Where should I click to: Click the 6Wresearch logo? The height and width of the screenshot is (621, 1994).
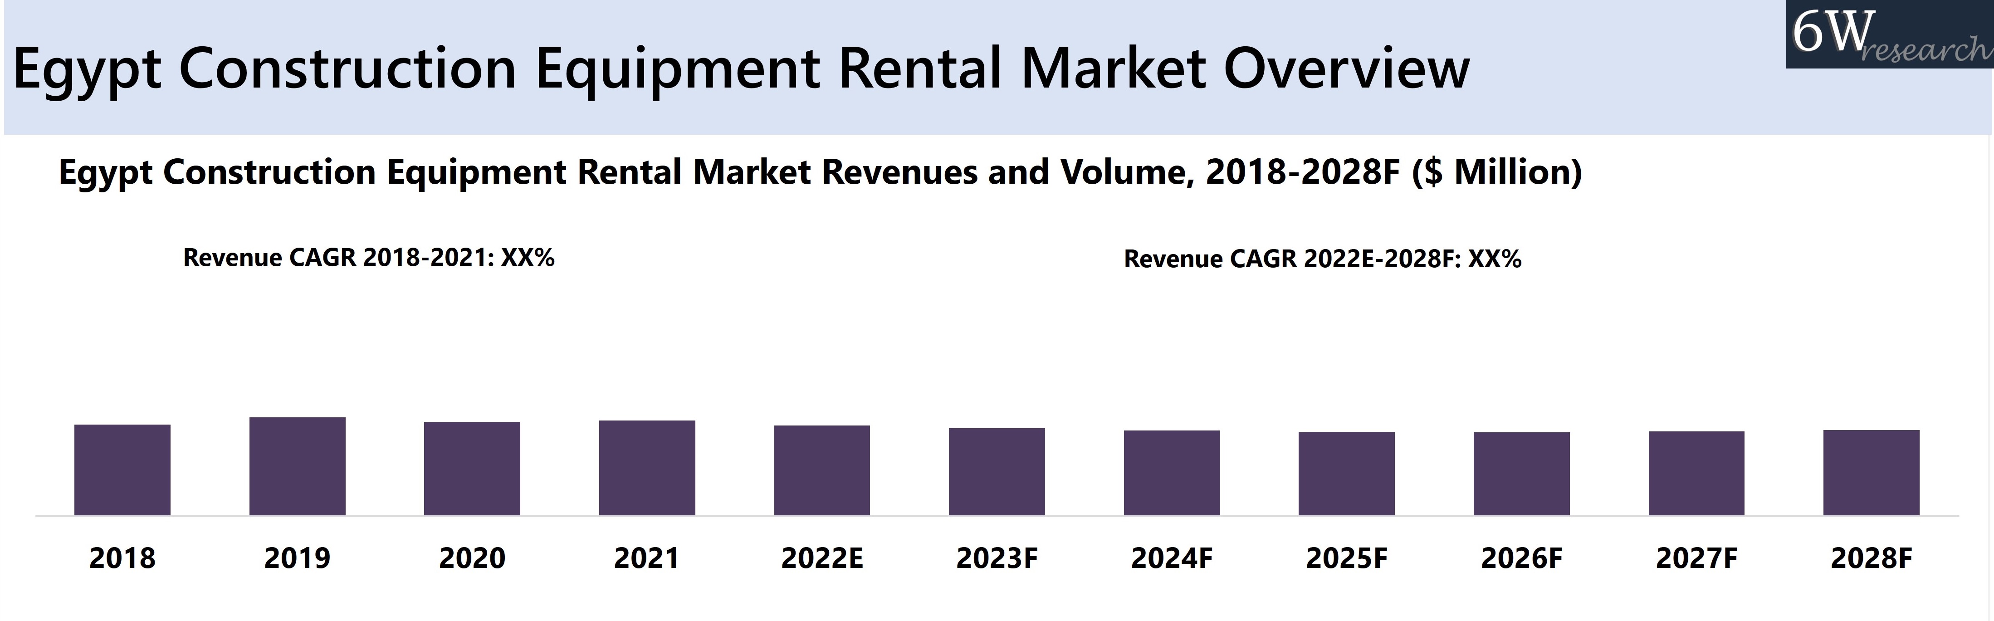[1890, 34]
